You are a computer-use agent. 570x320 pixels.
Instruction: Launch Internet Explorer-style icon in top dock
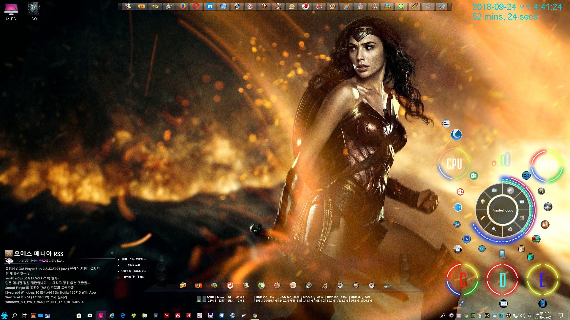tap(169, 6)
